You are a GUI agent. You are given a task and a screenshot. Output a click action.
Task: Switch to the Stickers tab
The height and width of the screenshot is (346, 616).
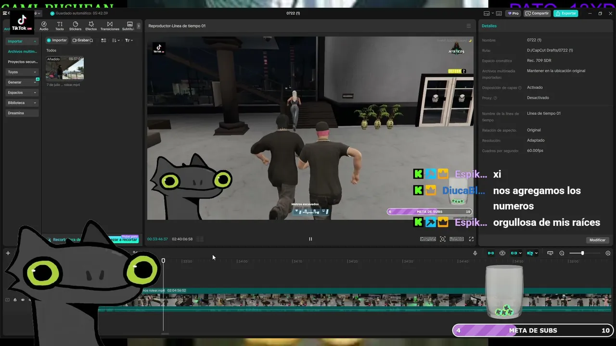(75, 26)
